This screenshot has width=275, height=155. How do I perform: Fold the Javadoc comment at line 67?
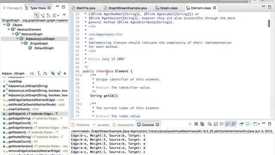81,75
